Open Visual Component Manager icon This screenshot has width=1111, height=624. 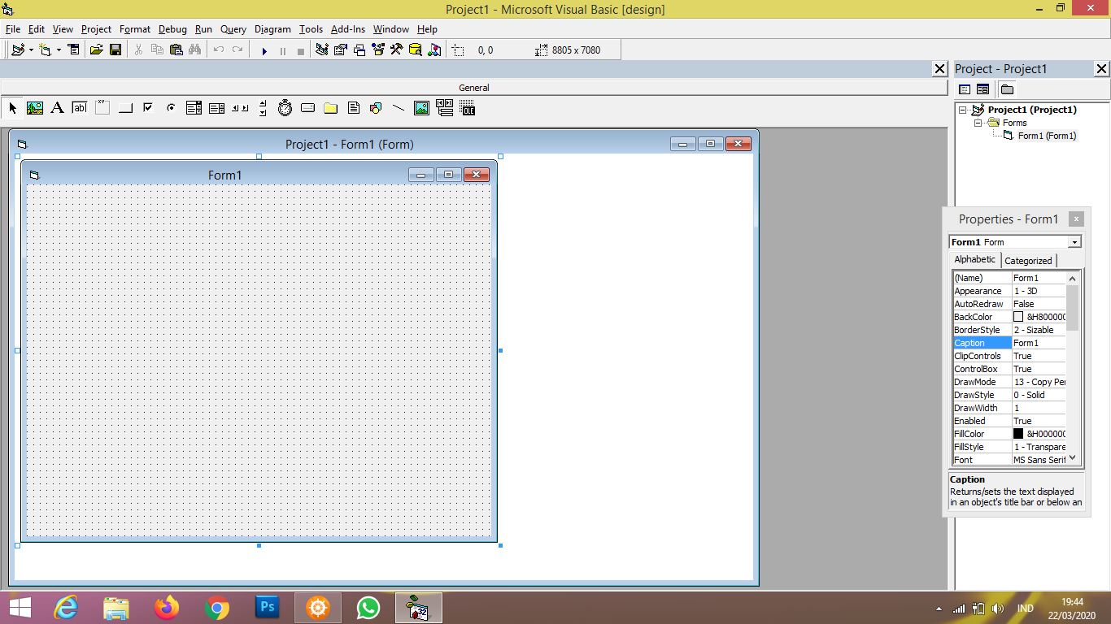tap(434, 50)
